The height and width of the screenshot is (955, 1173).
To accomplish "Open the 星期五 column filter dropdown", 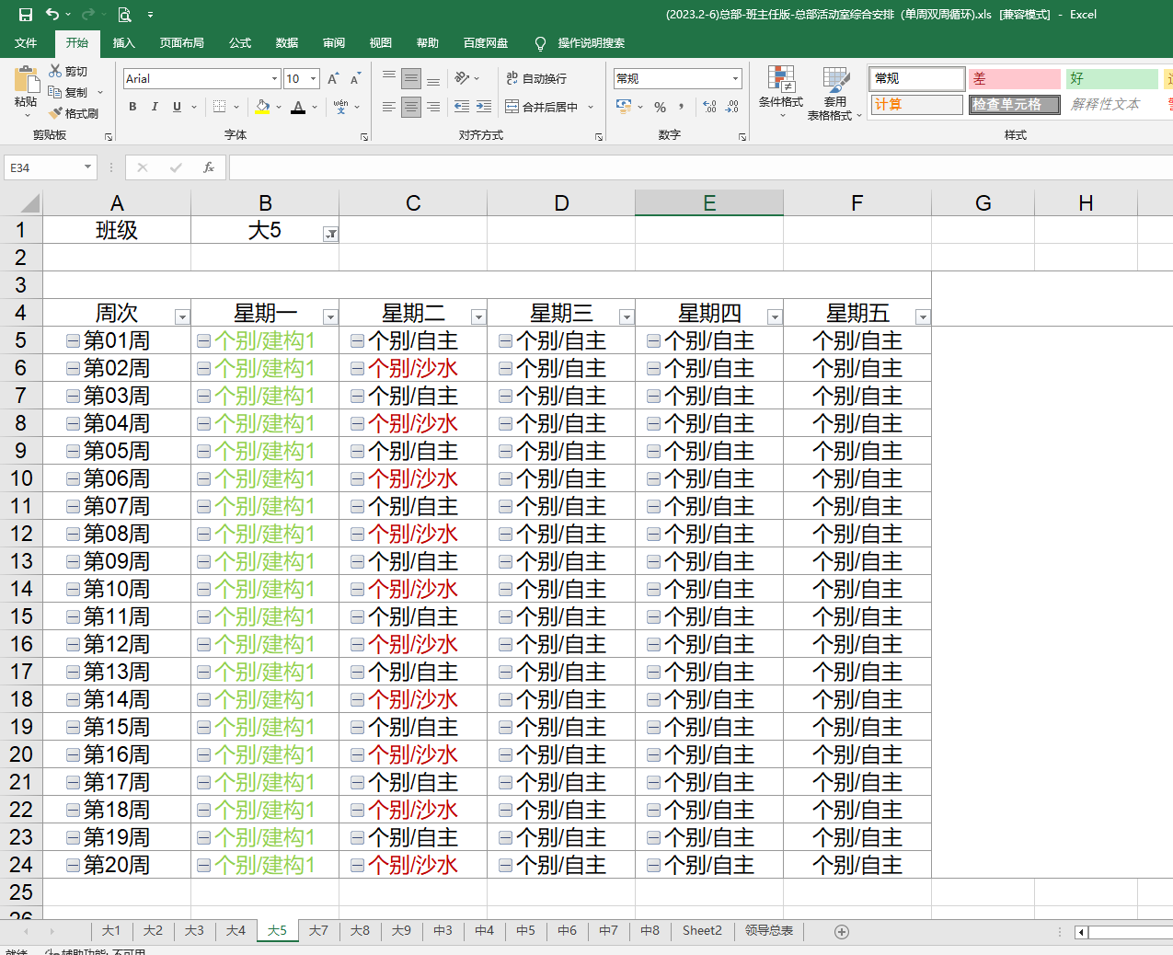I will click(923, 316).
